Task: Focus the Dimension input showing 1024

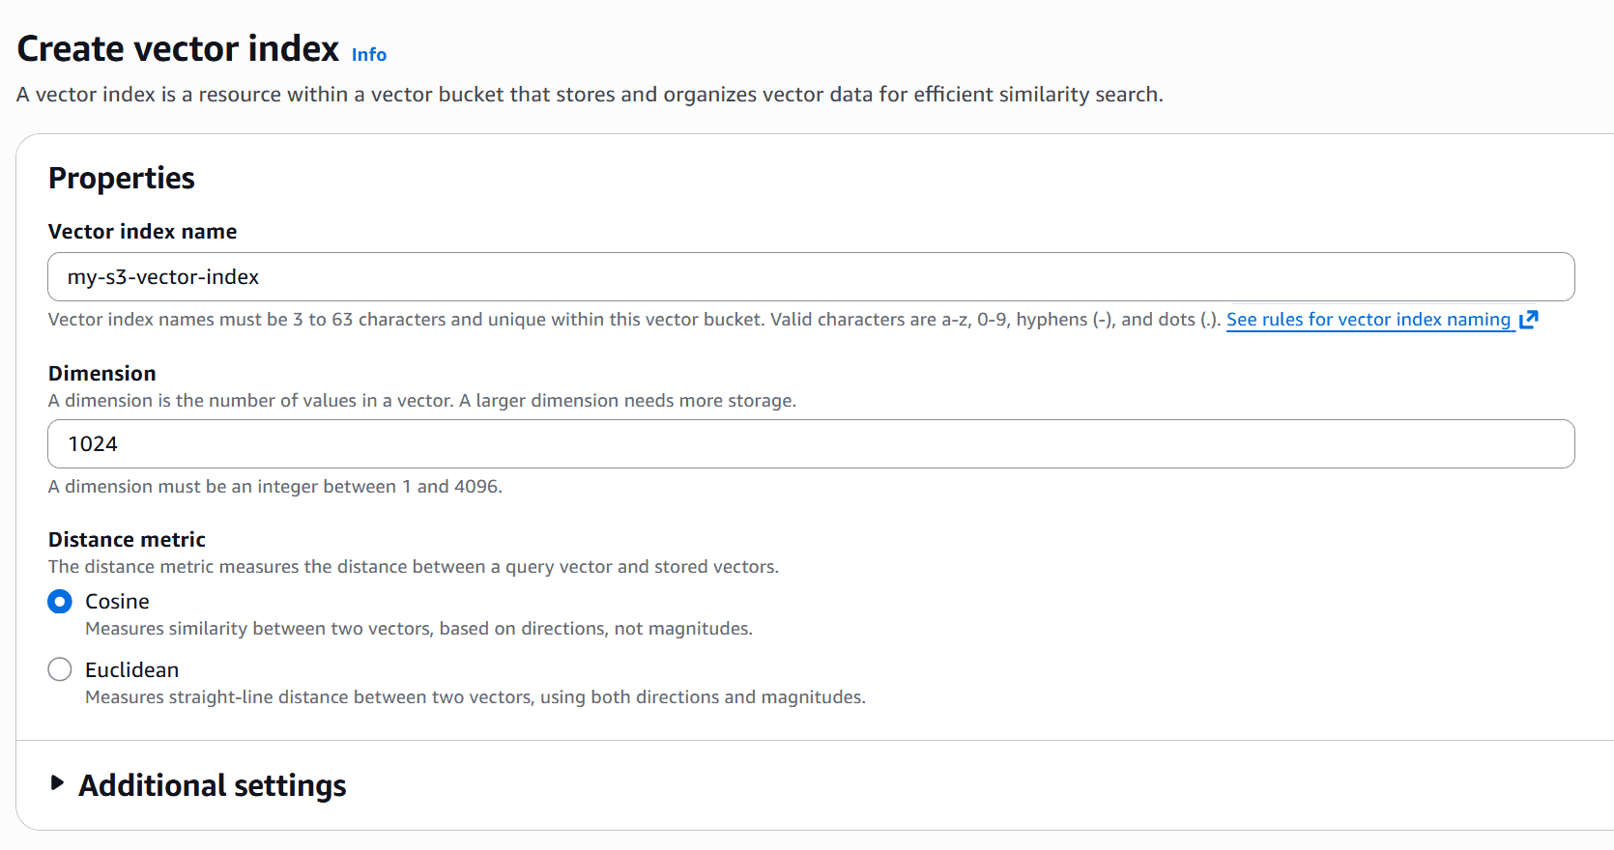Action: [810, 444]
